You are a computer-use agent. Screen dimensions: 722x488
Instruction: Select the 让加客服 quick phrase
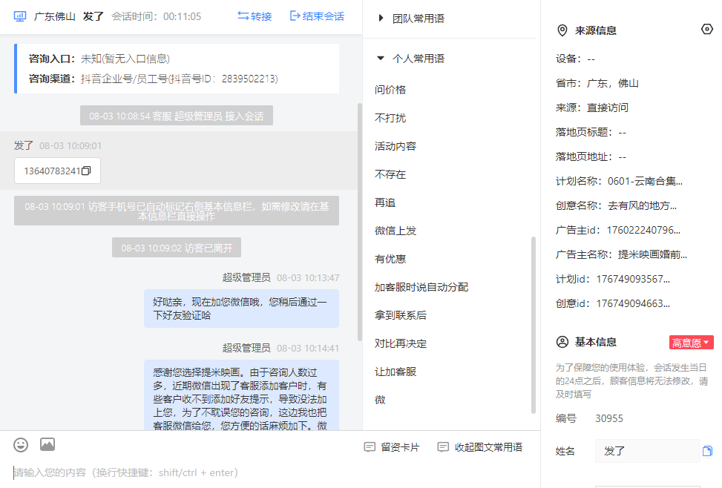396,372
